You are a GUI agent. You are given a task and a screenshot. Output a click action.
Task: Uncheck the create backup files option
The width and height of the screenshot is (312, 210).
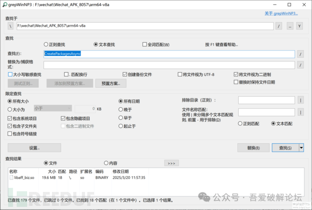tap(125, 75)
